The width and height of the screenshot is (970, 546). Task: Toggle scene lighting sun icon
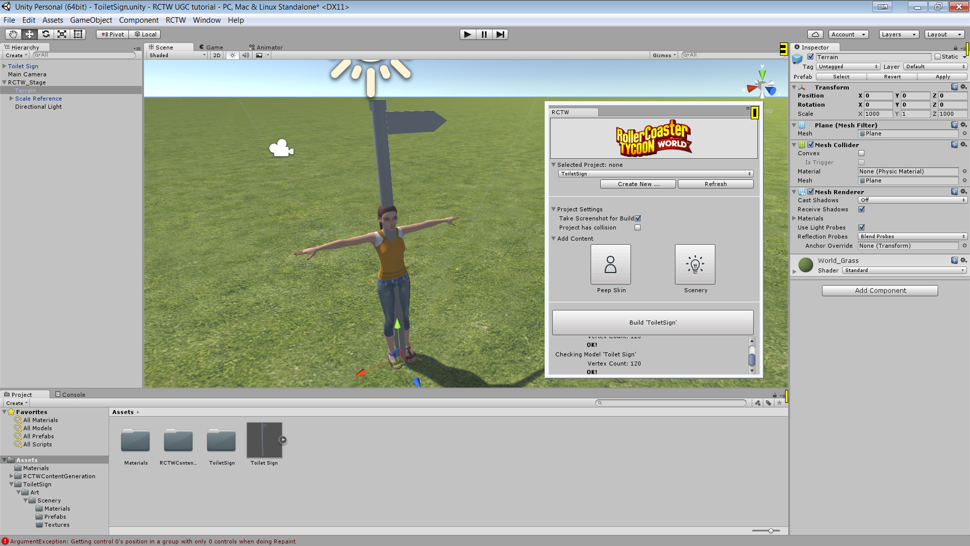[232, 56]
